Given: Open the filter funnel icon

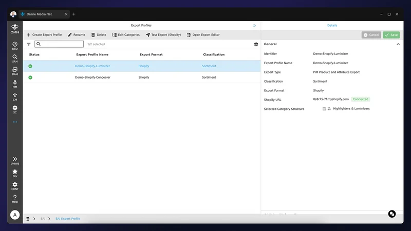Looking at the screenshot, I should tap(29, 44).
